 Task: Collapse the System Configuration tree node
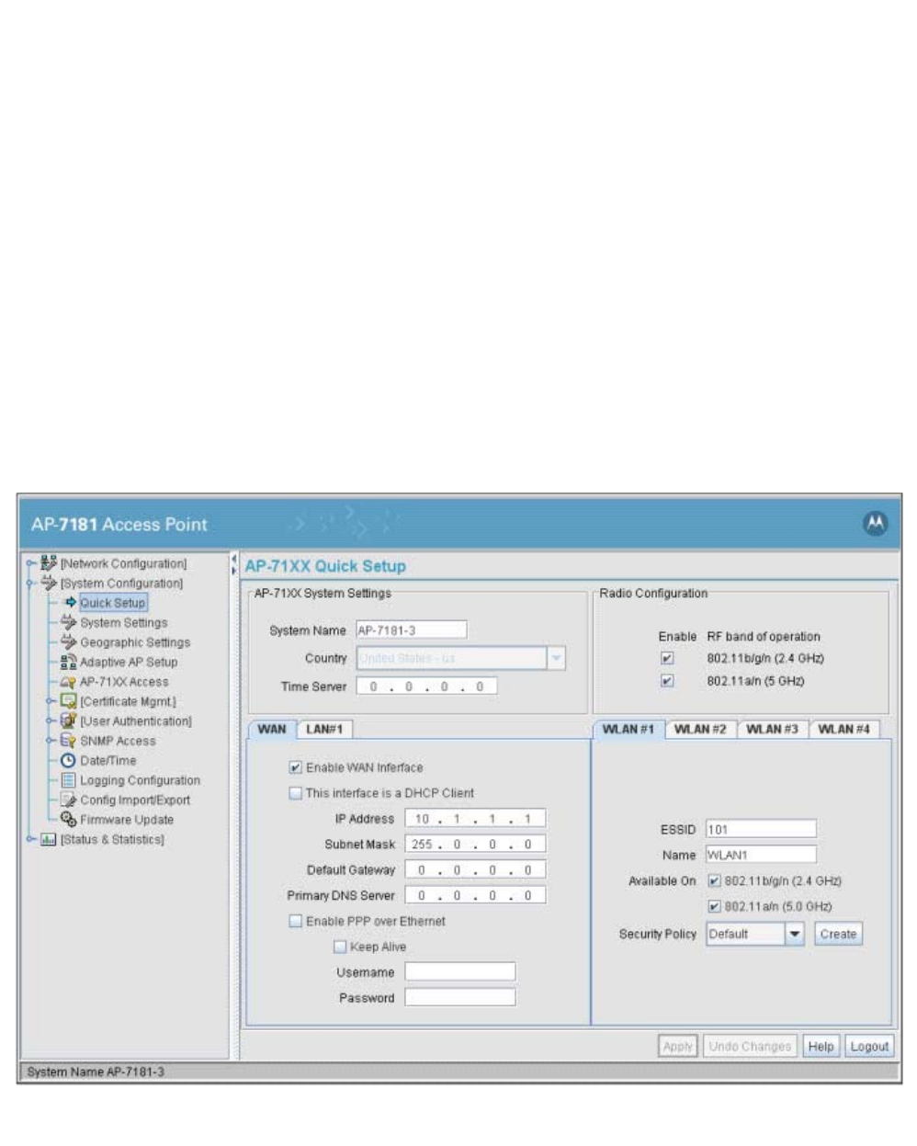[x=31, y=583]
